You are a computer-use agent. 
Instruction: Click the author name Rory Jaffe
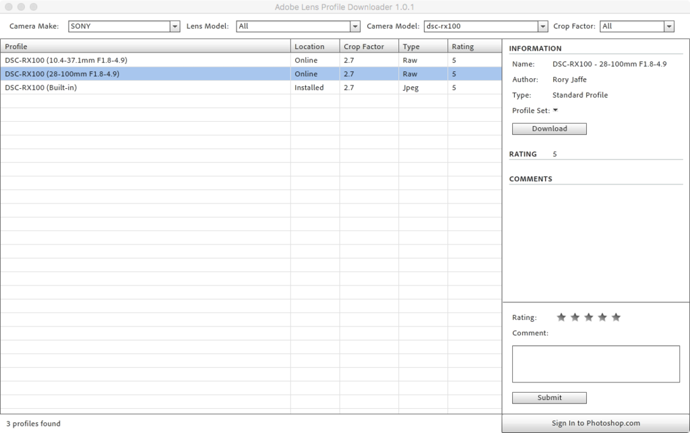569,79
